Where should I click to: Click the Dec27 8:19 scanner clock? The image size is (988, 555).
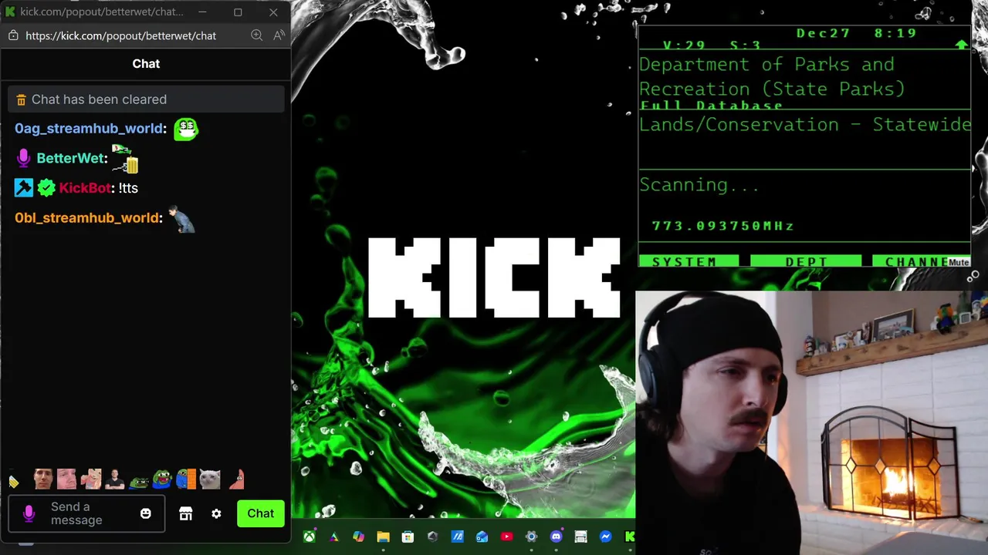[856, 33]
